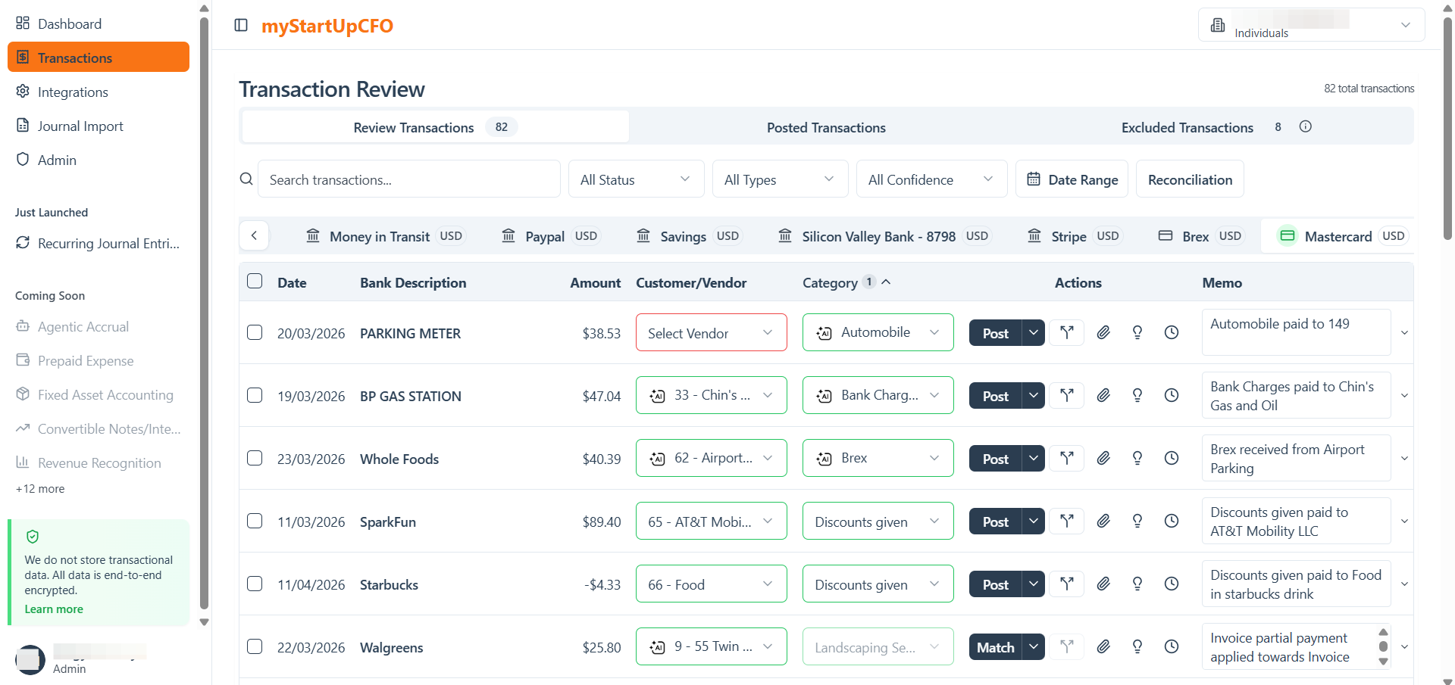Screen dimensions: 1455x685
Task: Match the Walgreens transaction
Action: 996,646
